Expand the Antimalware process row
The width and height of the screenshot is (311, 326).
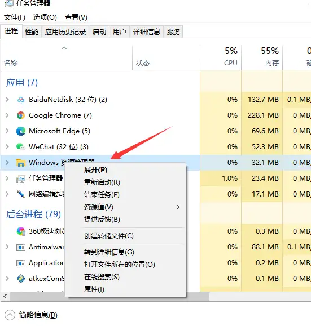tap(7, 247)
